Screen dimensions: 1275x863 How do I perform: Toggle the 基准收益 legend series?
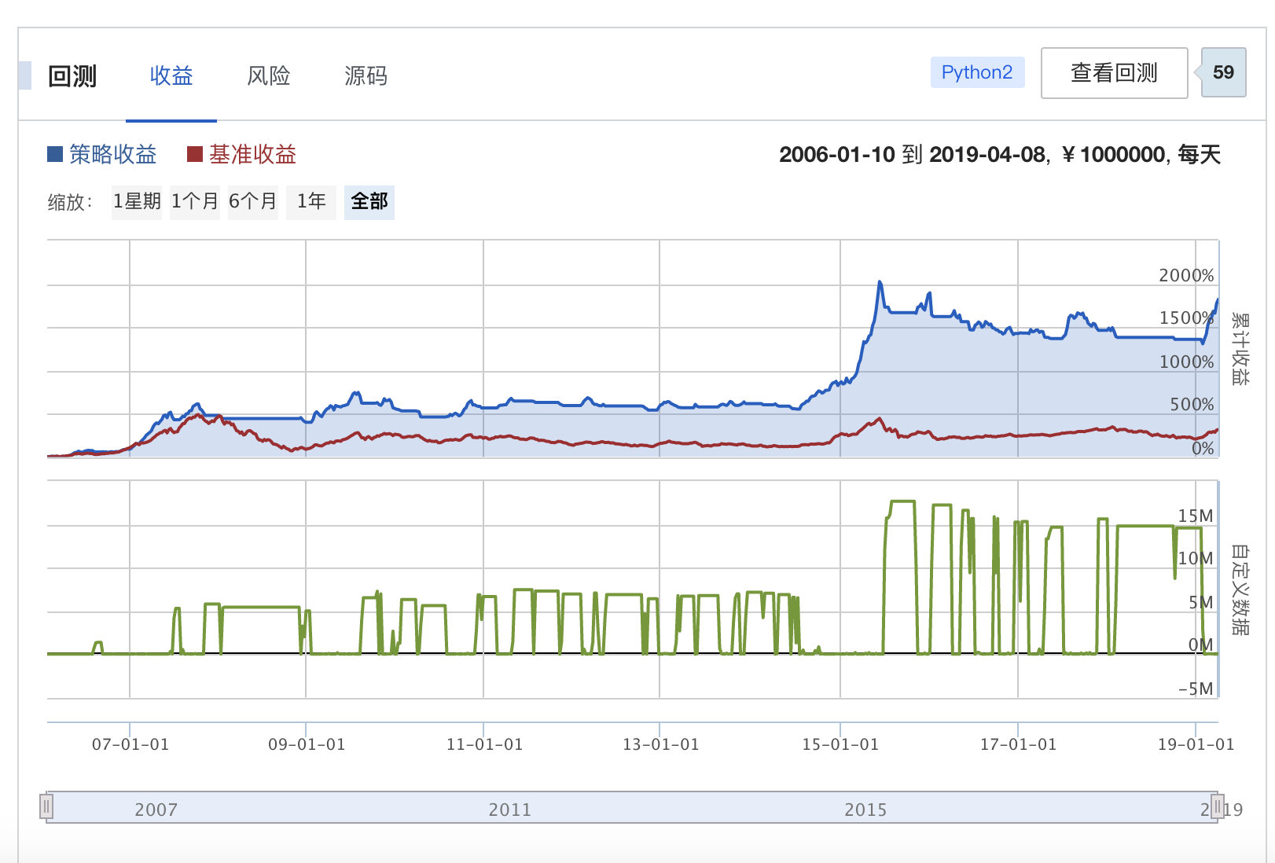tap(252, 154)
